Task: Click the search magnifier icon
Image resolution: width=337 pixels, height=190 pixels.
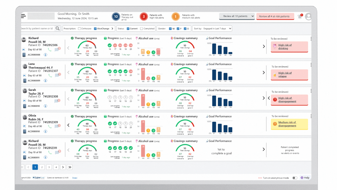Action: pos(58,28)
